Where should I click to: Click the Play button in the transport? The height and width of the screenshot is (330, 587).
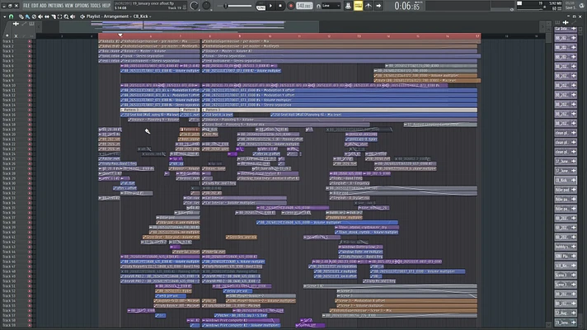click(x=270, y=6)
